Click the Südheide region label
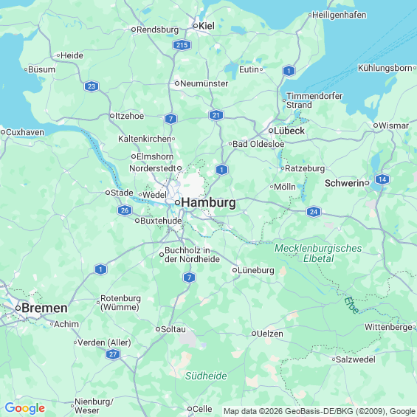 point(206,376)
